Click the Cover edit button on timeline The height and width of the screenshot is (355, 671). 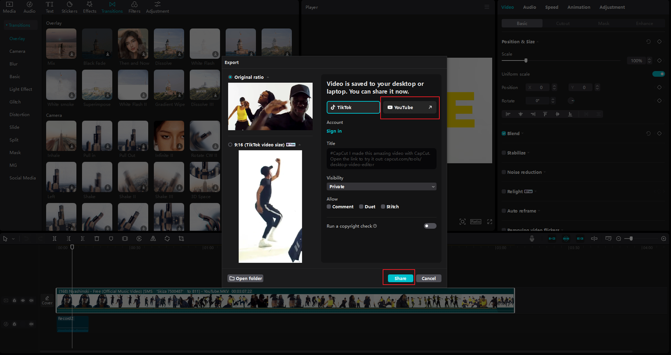point(47,300)
